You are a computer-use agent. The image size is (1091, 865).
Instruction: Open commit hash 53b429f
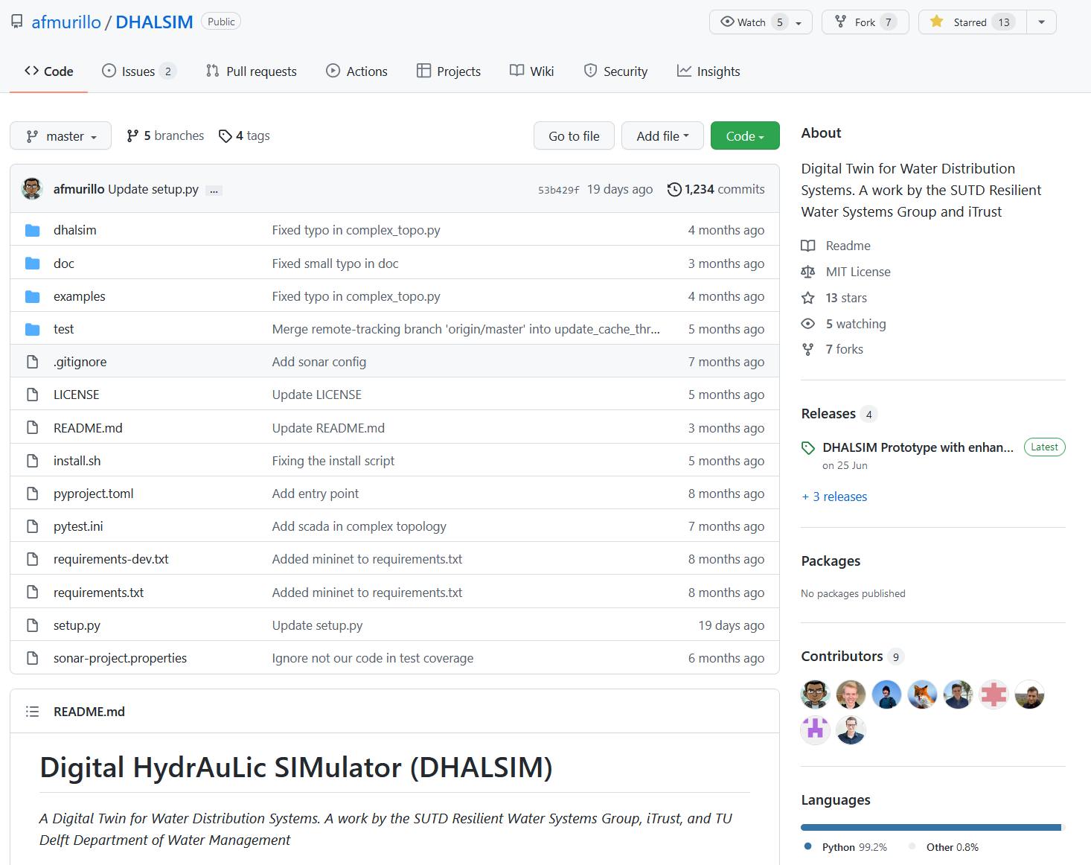[x=559, y=190]
